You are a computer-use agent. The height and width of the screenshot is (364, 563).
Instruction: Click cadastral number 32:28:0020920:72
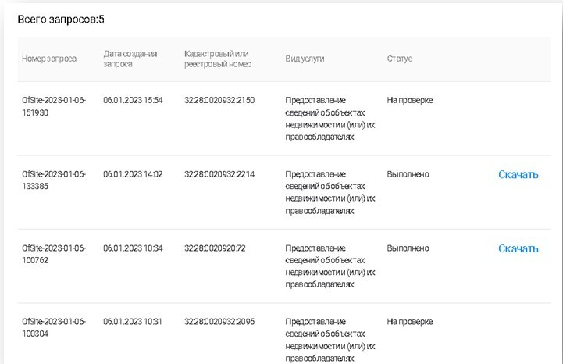point(215,248)
